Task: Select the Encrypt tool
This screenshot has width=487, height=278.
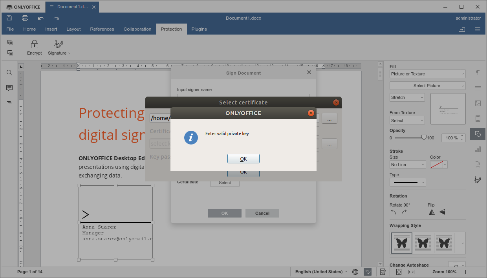Action: point(34,47)
